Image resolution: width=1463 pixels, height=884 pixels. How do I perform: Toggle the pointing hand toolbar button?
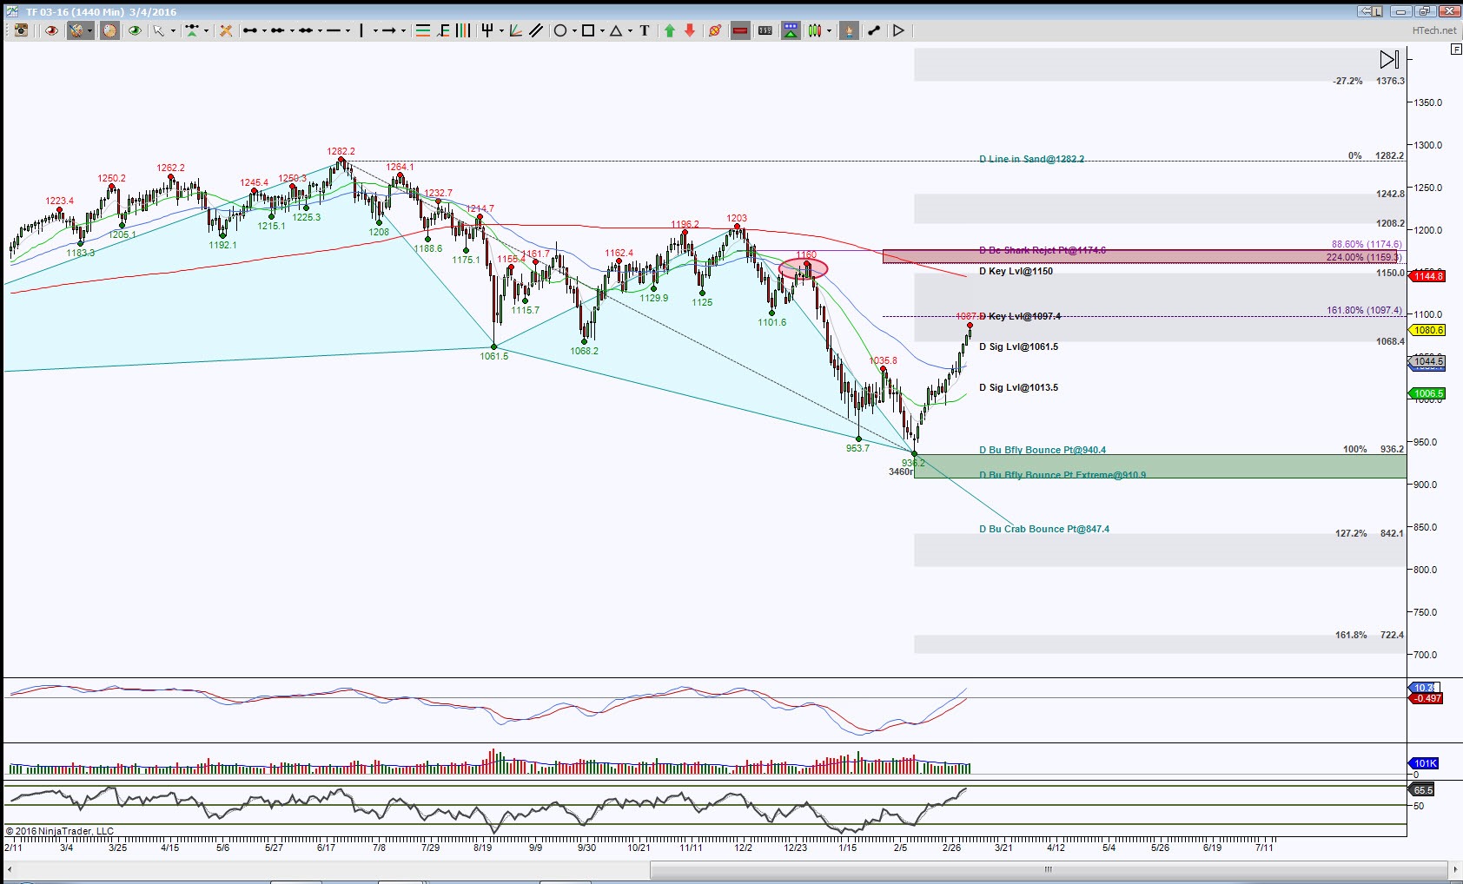[x=849, y=30]
